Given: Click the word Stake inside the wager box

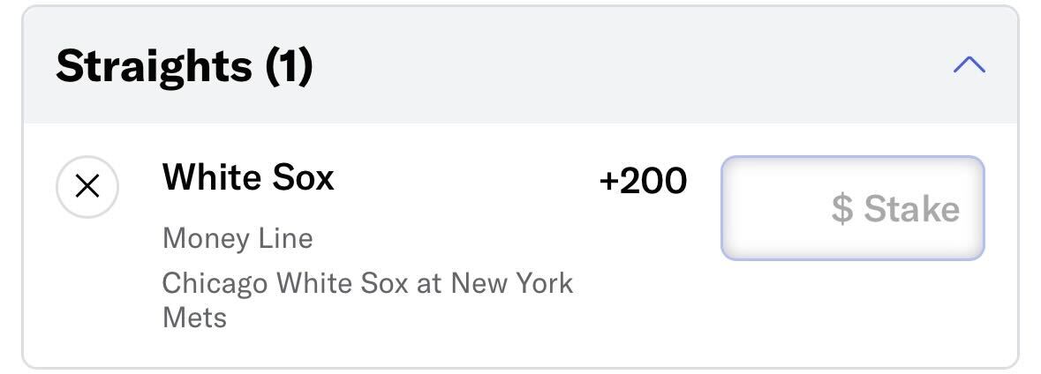Looking at the screenshot, I should [x=911, y=209].
